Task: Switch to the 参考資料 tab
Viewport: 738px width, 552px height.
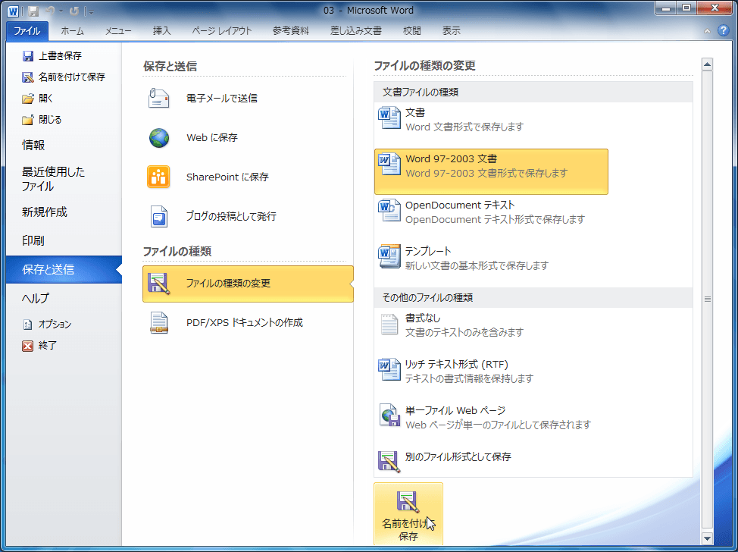Action: (x=291, y=31)
